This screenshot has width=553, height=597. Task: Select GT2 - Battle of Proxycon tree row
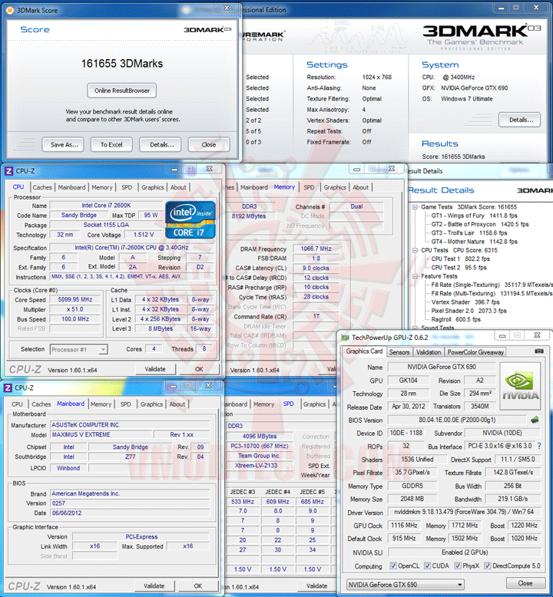pyautogui.click(x=480, y=224)
